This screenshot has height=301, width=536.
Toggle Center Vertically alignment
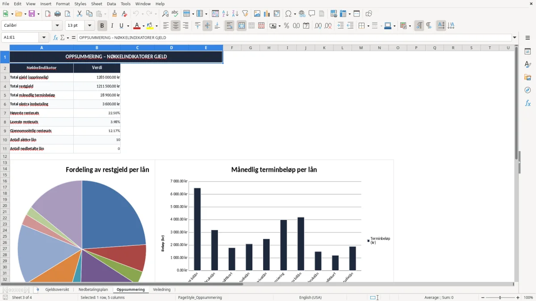click(207, 26)
